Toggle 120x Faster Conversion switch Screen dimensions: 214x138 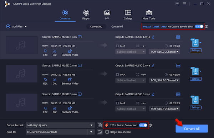(x=143, y=125)
